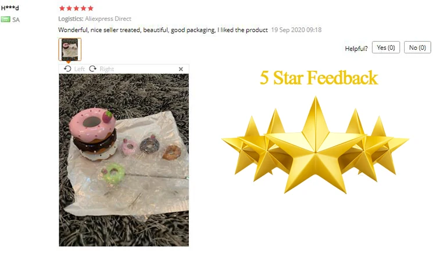Select the 'Right' rotate label
The width and height of the screenshot is (436, 261).
(x=107, y=69)
